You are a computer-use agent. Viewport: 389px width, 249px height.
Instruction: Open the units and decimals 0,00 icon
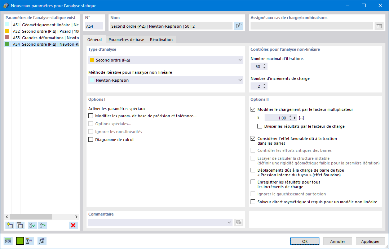(8, 241)
